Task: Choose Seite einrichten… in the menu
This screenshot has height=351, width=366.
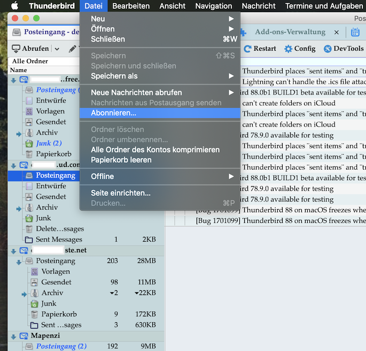Action: (160, 193)
